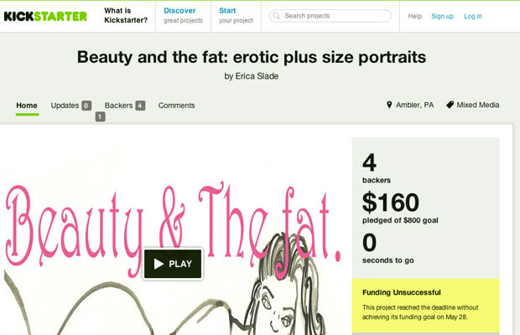Click the Log in link
The height and width of the screenshot is (335, 520).
point(473,16)
